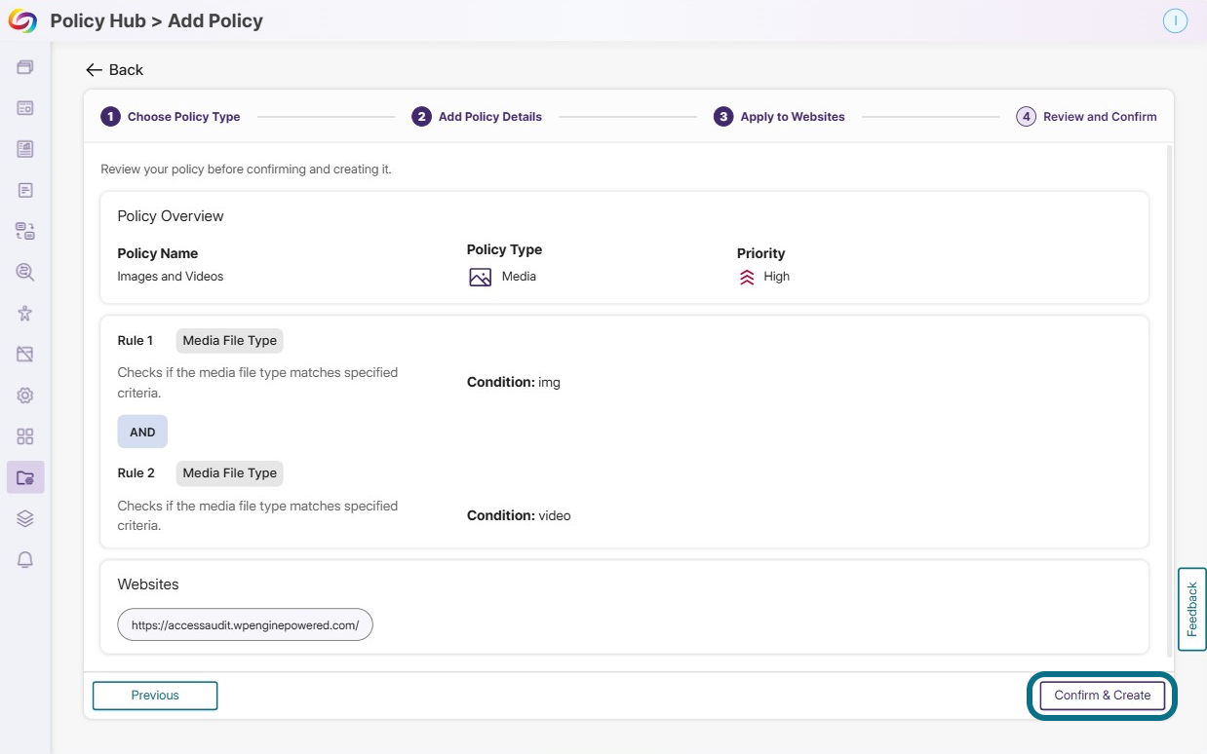Click Rule 2 Media File Type tag
Screen dimensions: 1207x754
point(230,473)
